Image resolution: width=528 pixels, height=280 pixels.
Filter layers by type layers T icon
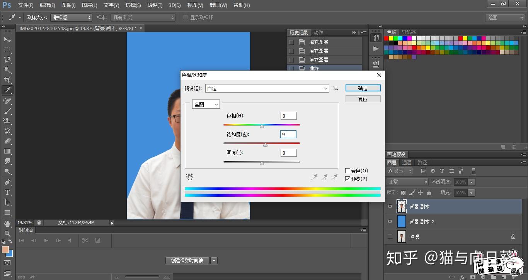click(442, 171)
